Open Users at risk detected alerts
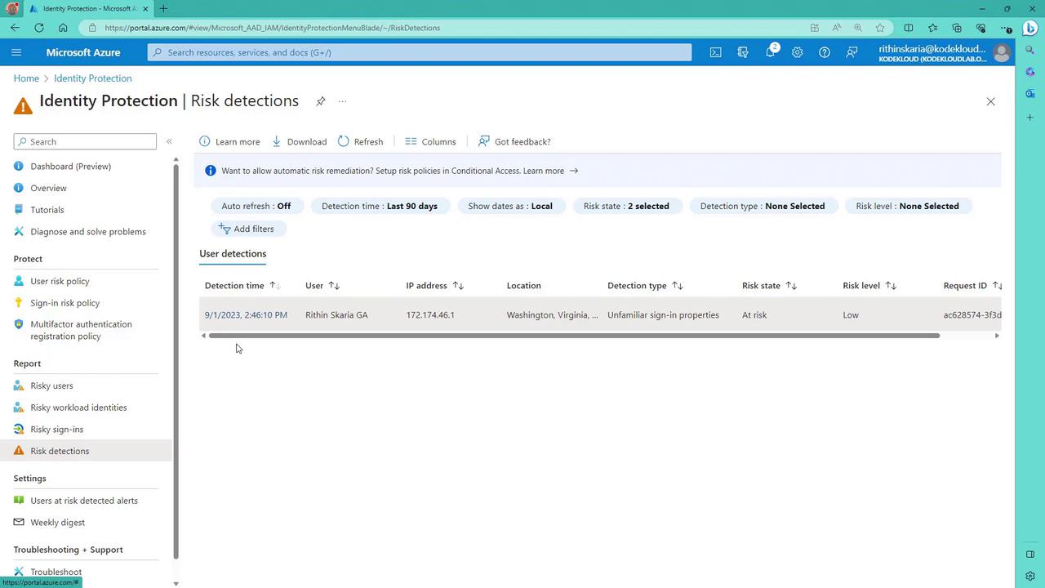1045x588 pixels. click(x=84, y=501)
